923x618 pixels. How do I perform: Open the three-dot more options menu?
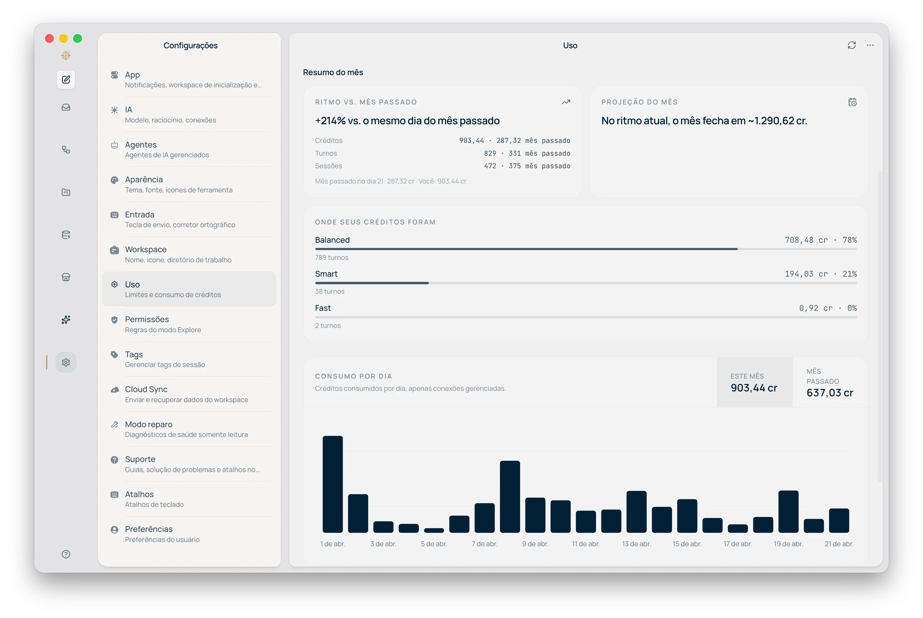[870, 45]
